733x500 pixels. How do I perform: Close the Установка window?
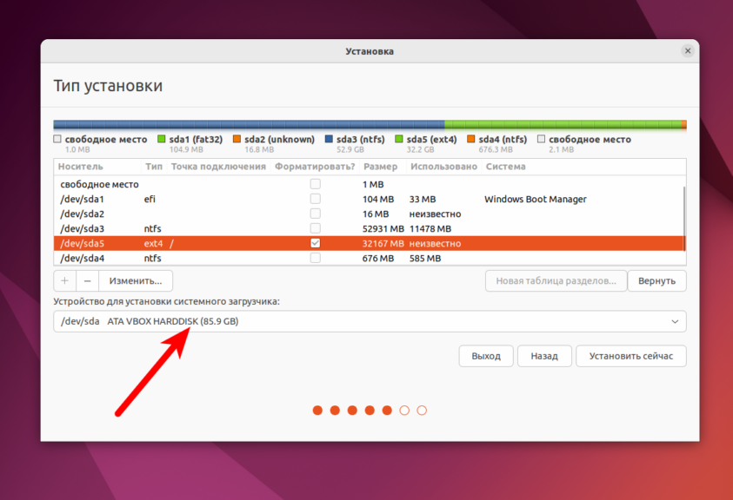point(688,51)
